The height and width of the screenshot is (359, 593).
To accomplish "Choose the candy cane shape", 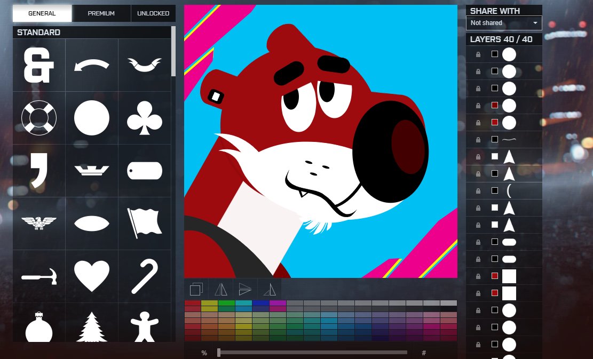I will [145, 276].
